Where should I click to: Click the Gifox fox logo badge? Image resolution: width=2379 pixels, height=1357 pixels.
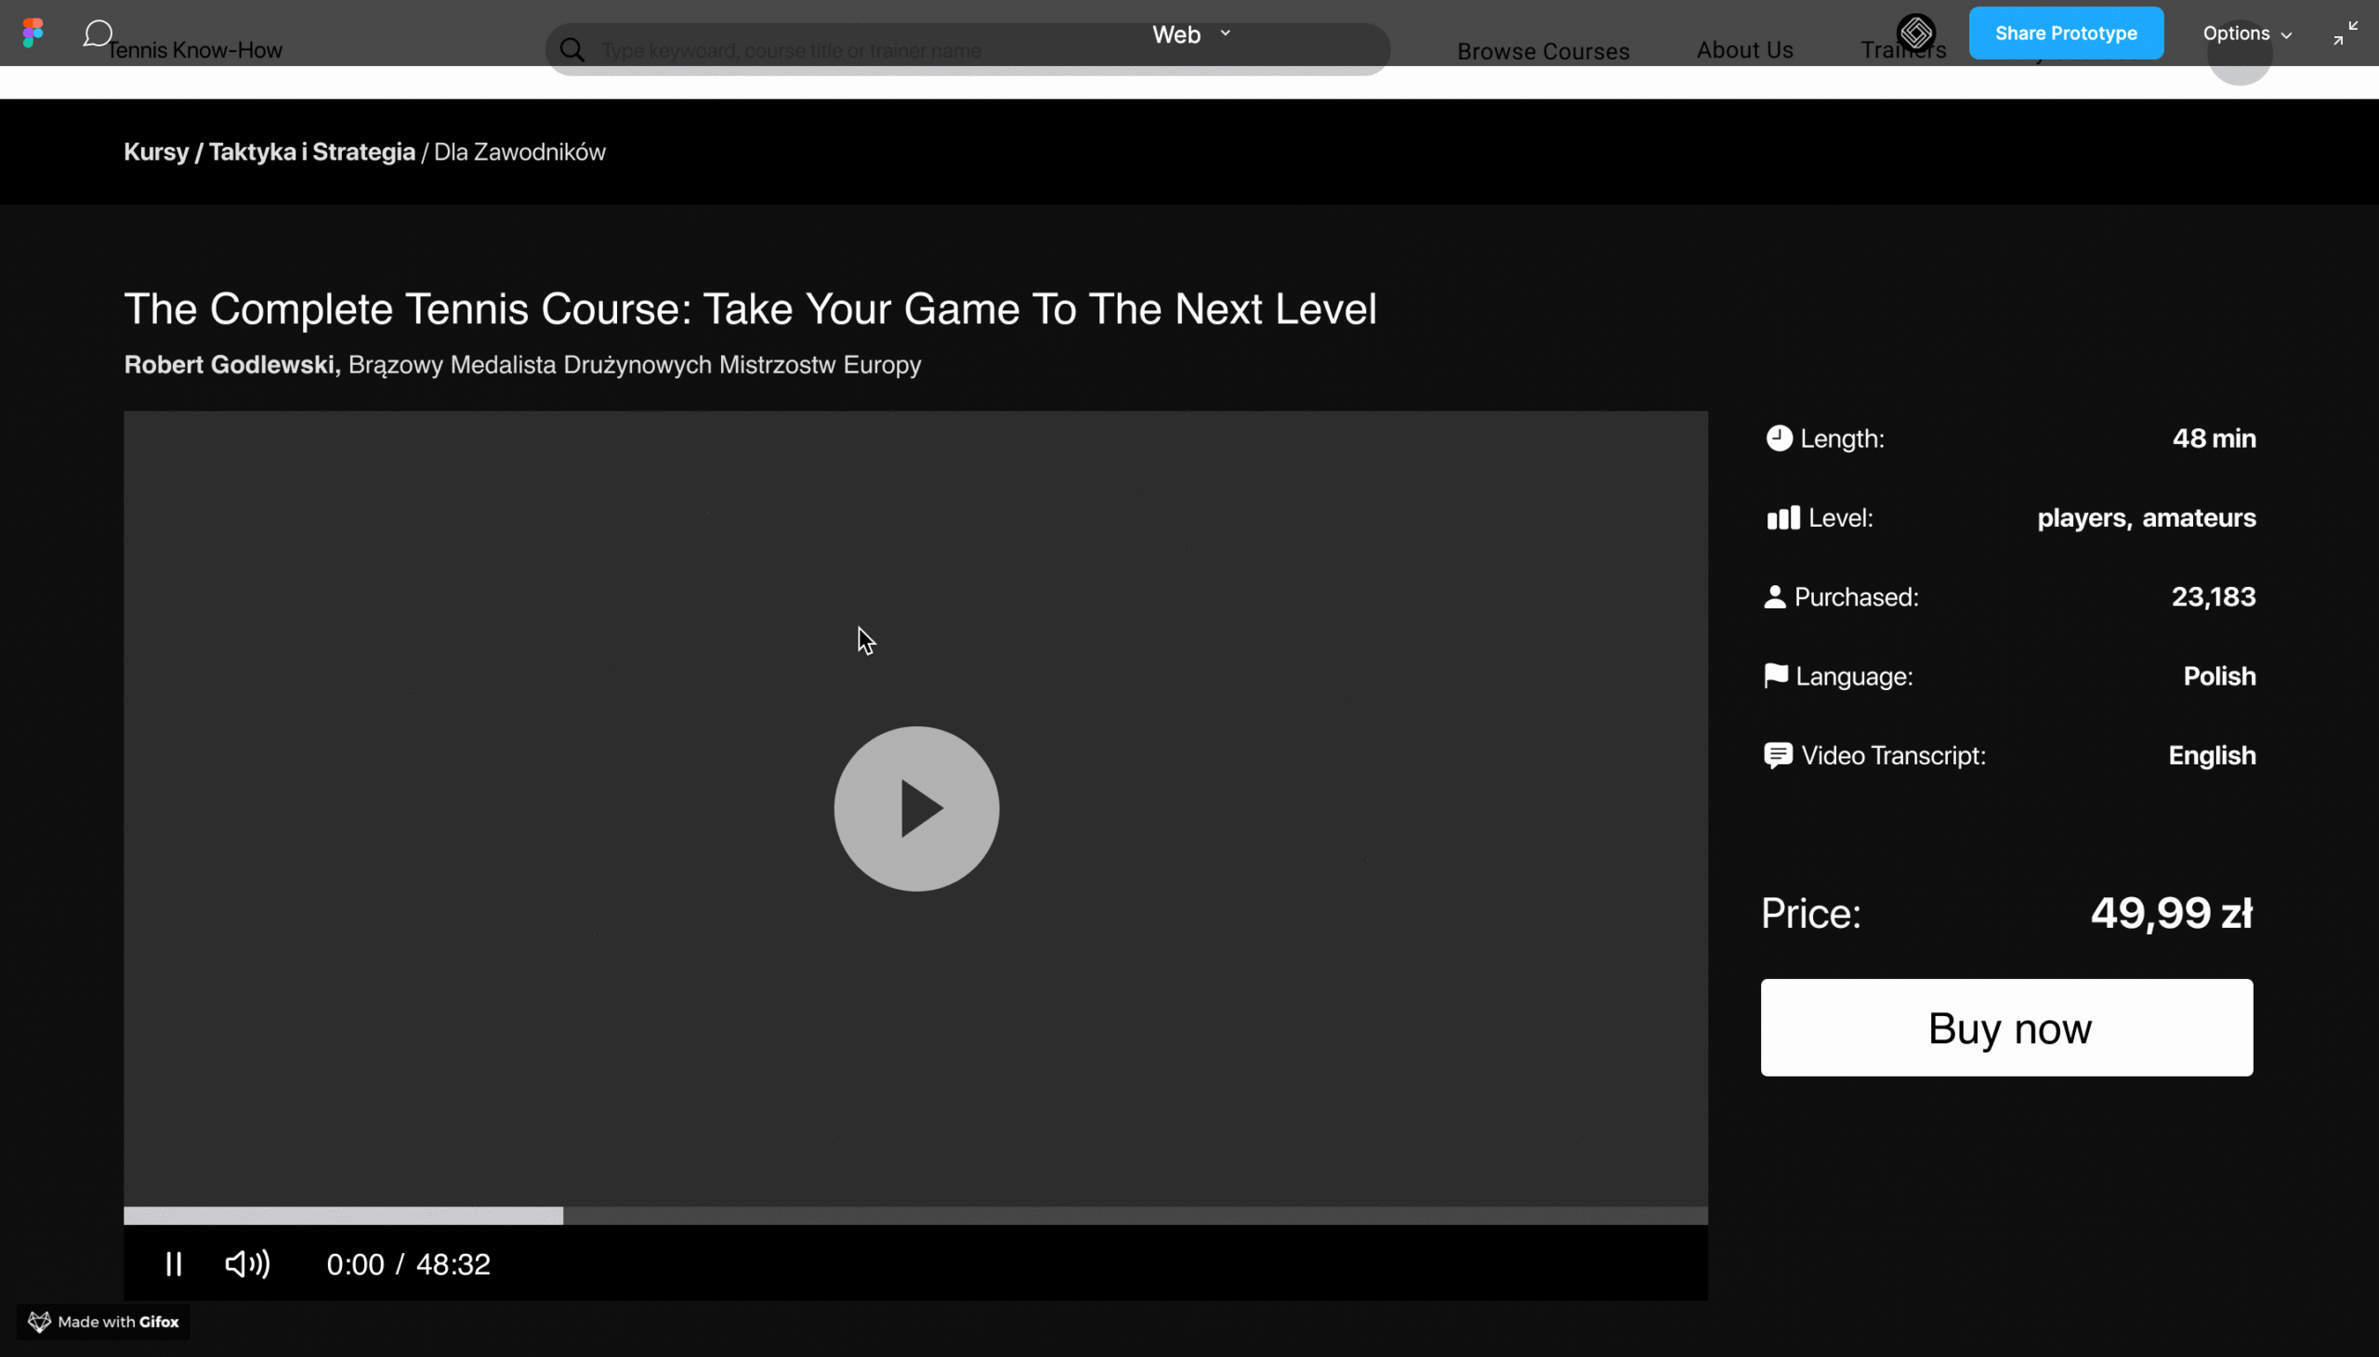[x=102, y=1322]
